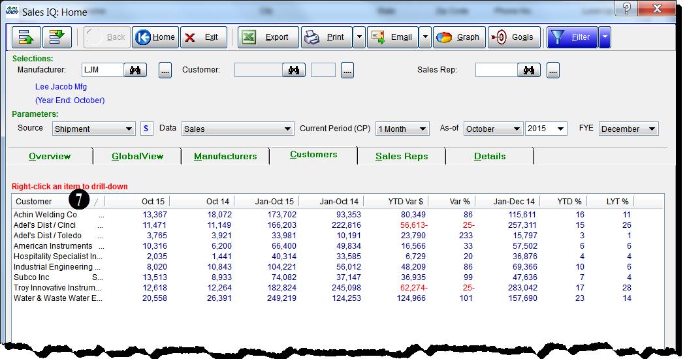The height and width of the screenshot is (359, 687).
Task: Go back with the Back button
Action: click(107, 37)
